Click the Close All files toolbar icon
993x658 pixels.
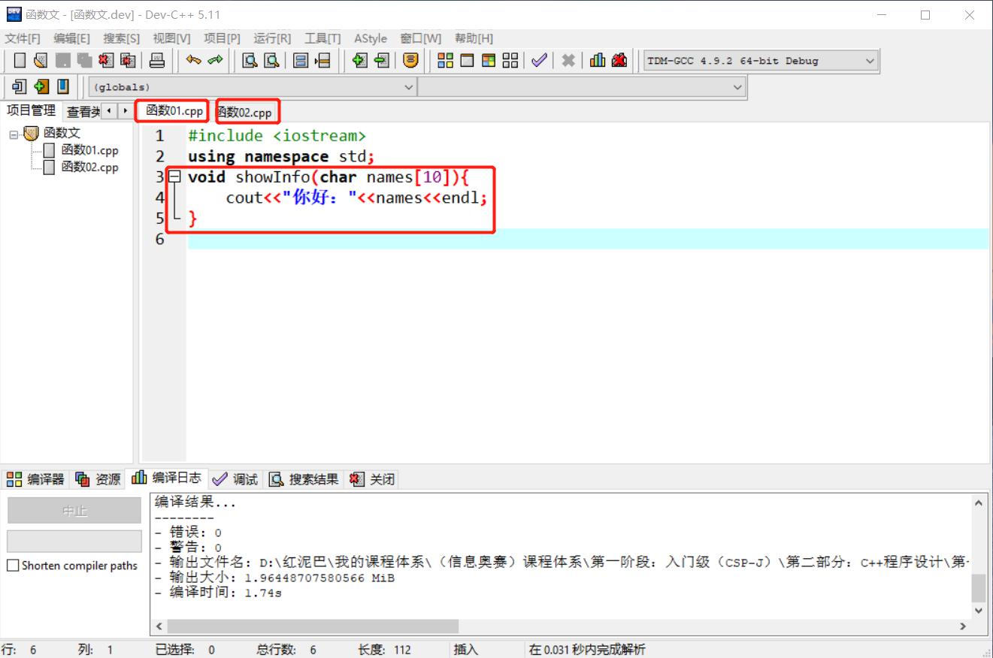click(x=128, y=61)
